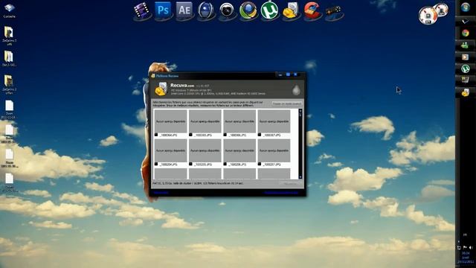Open the media player taskbar icon
The image size is (476, 268).
coord(466,57)
